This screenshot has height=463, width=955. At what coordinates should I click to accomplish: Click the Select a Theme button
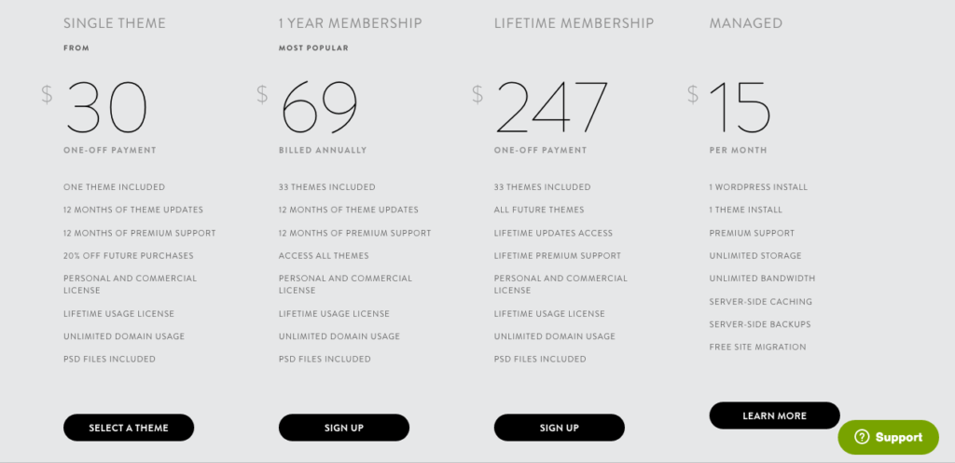pyautogui.click(x=129, y=428)
